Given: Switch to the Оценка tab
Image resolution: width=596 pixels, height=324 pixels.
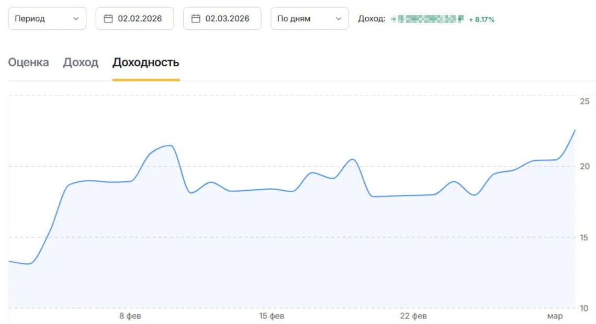Looking at the screenshot, I should click(29, 63).
